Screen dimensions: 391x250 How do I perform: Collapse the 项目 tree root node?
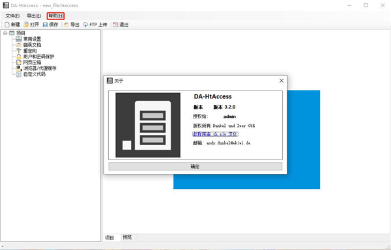(x=5, y=33)
